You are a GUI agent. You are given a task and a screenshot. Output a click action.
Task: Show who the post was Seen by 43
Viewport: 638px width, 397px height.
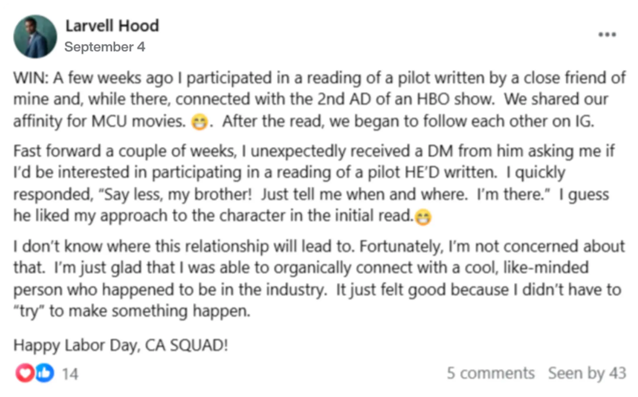(587, 373)
